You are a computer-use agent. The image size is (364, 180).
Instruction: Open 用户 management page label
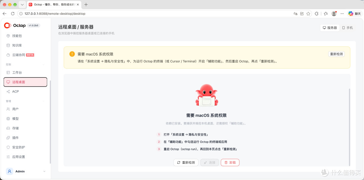(x=15, y=109)
